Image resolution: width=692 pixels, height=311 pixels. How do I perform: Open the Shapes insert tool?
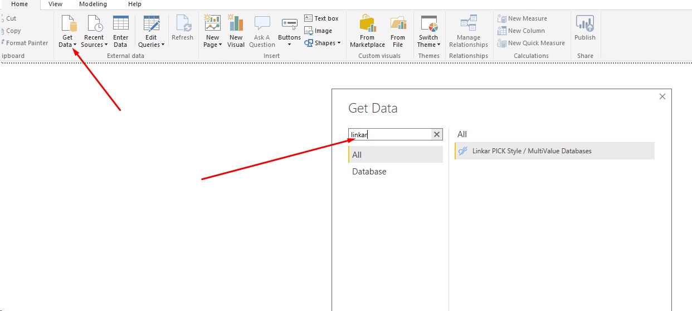(322, 43)
